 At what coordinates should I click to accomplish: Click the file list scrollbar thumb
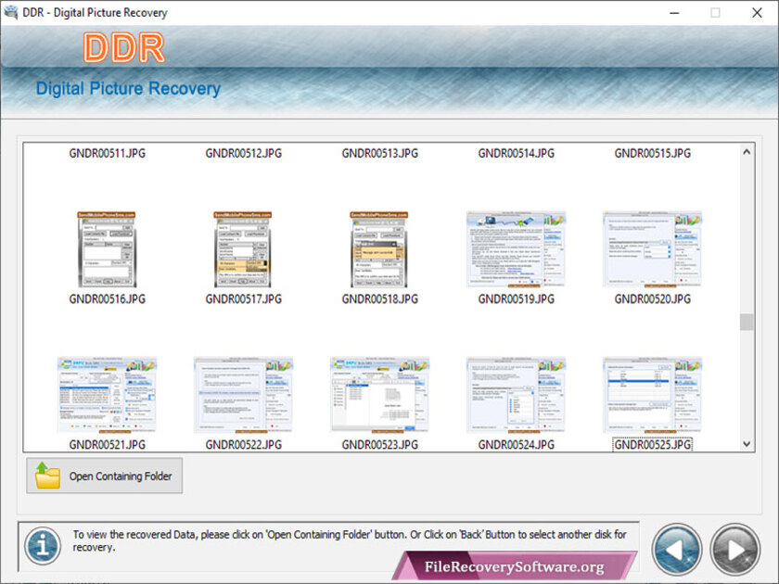[x=747, y=322]
